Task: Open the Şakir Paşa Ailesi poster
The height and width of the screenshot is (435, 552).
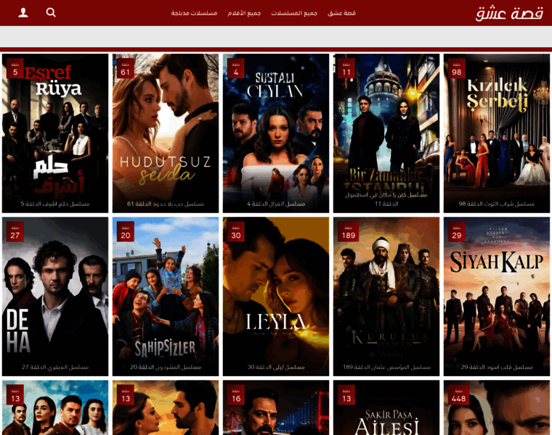Action: tap(386, 407)
